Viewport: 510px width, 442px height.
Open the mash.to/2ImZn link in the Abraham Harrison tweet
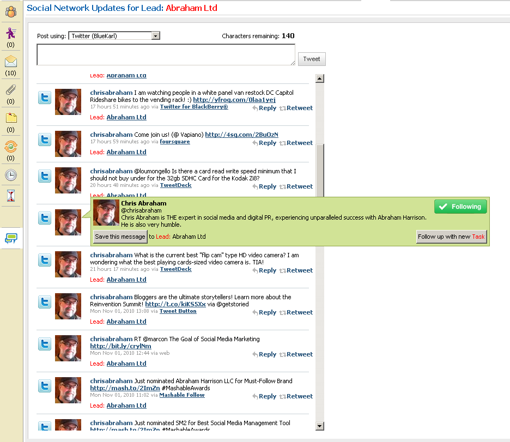pos(125,388)
